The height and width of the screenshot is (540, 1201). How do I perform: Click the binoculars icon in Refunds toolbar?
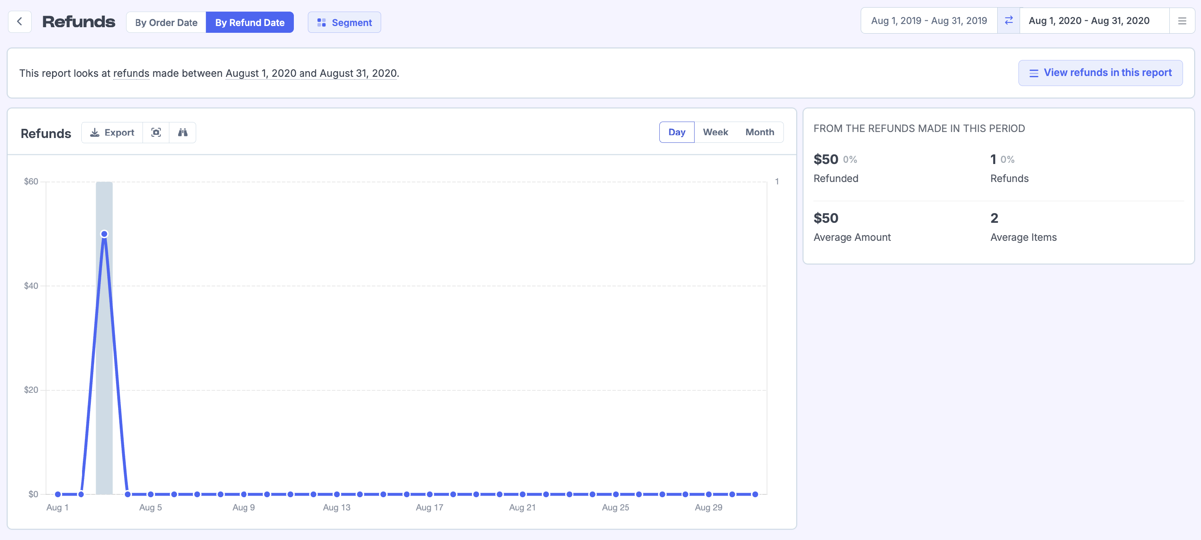183,132
